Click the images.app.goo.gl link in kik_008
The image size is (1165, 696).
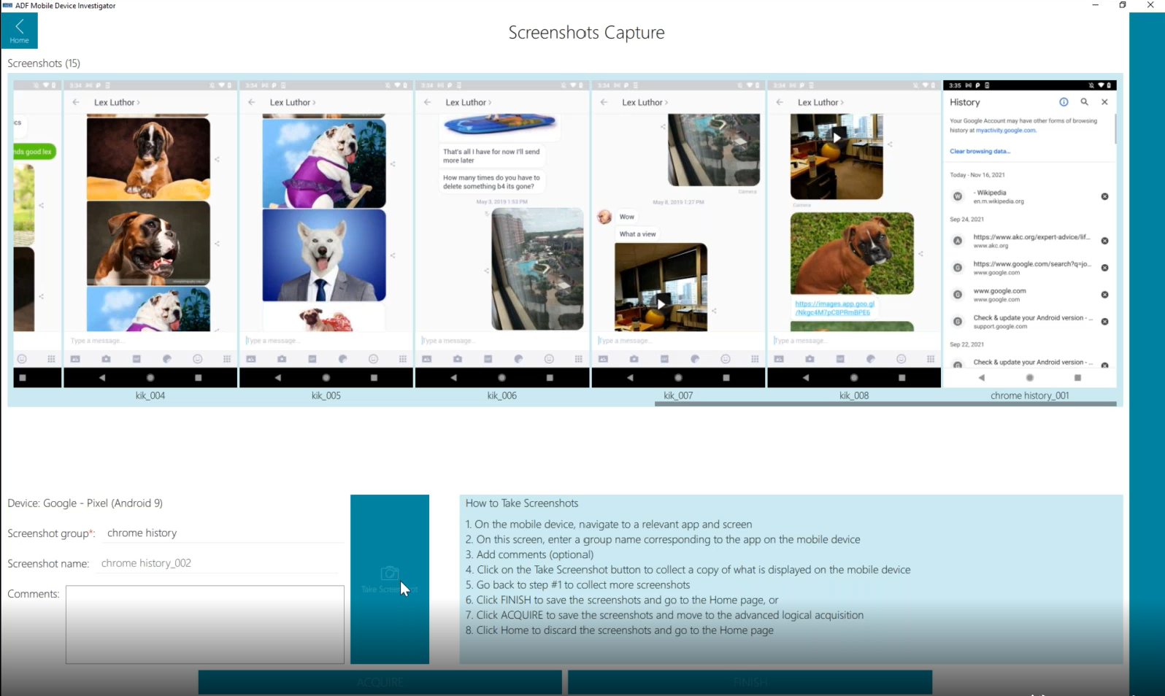coord(834,308)
